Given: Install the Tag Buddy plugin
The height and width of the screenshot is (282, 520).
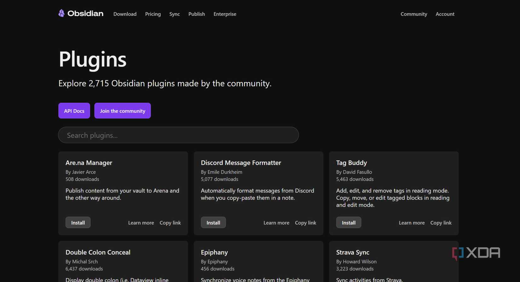Looking at the screenshot, I should 349,222.
